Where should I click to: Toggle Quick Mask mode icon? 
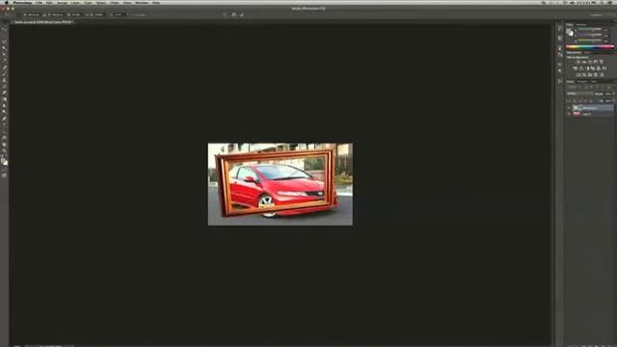point(4,170)
